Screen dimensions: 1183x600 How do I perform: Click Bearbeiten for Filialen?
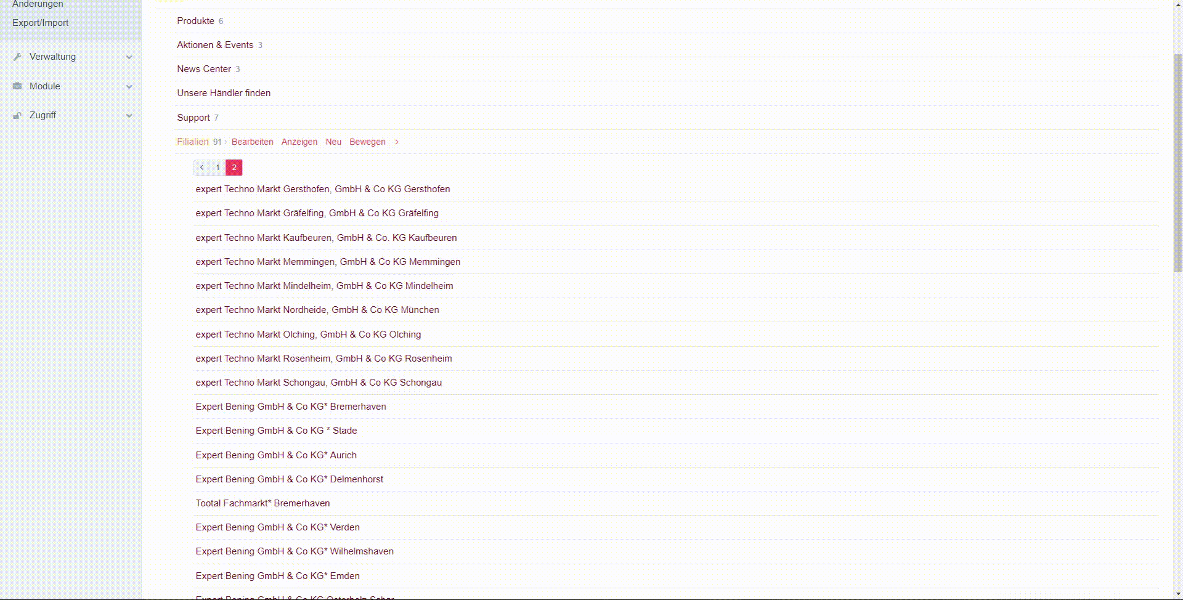click(x=253, y=142)
